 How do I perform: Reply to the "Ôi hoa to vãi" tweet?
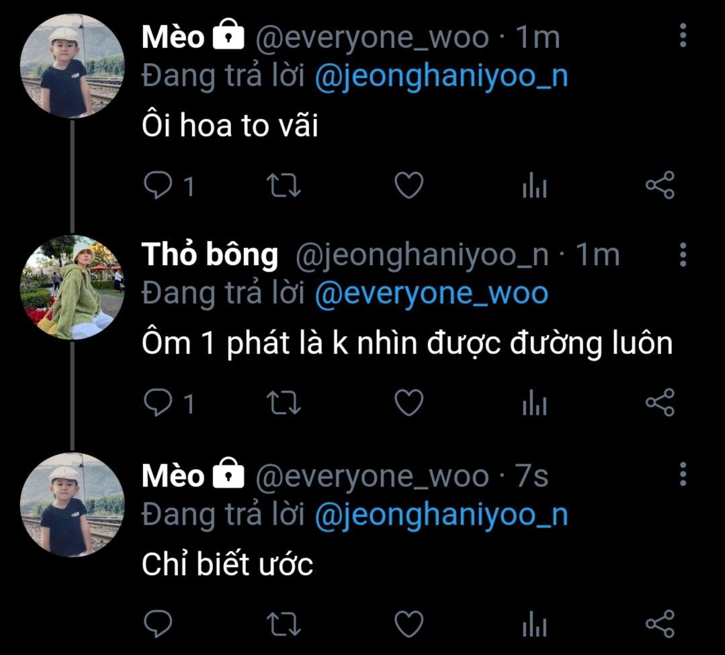click(x=158, y=186)
